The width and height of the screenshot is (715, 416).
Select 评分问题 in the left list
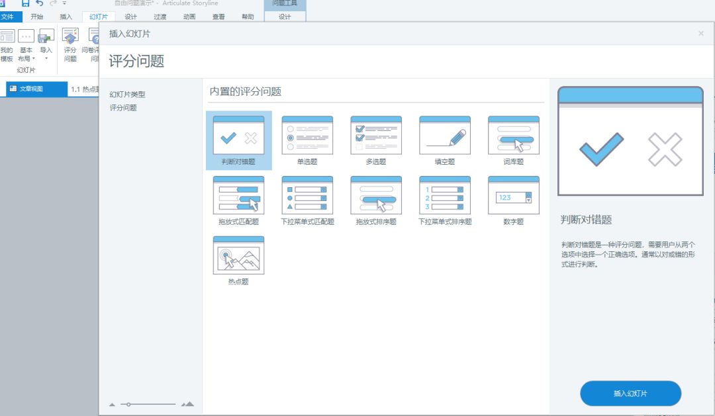[123, 108]
